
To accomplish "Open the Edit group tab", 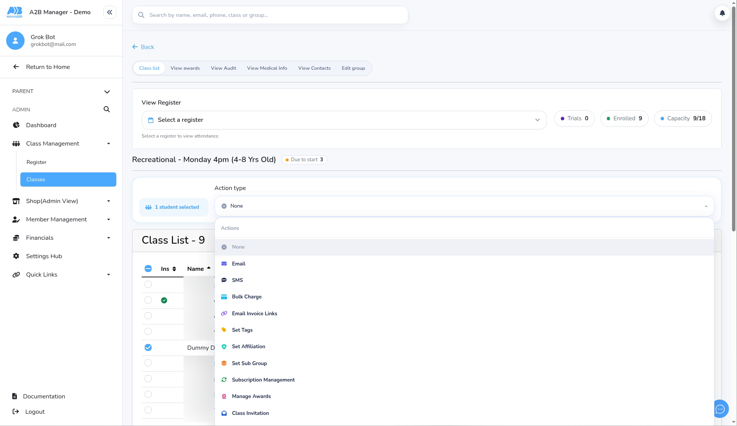I will tap(353, 68).
